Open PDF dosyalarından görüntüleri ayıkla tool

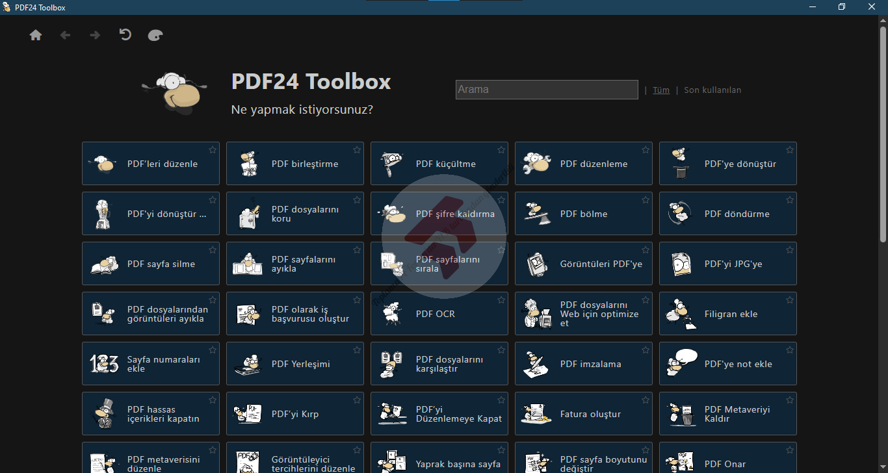click(151, 314)
